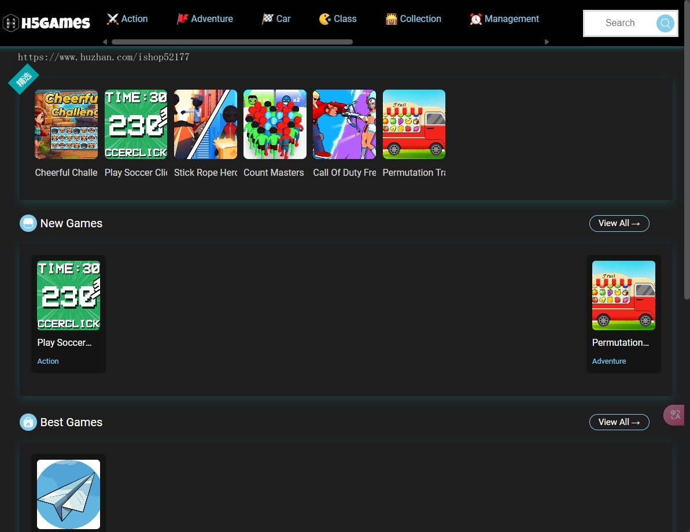
Task: Click the red flag Adventure icon
Action: tap(182, 19)
